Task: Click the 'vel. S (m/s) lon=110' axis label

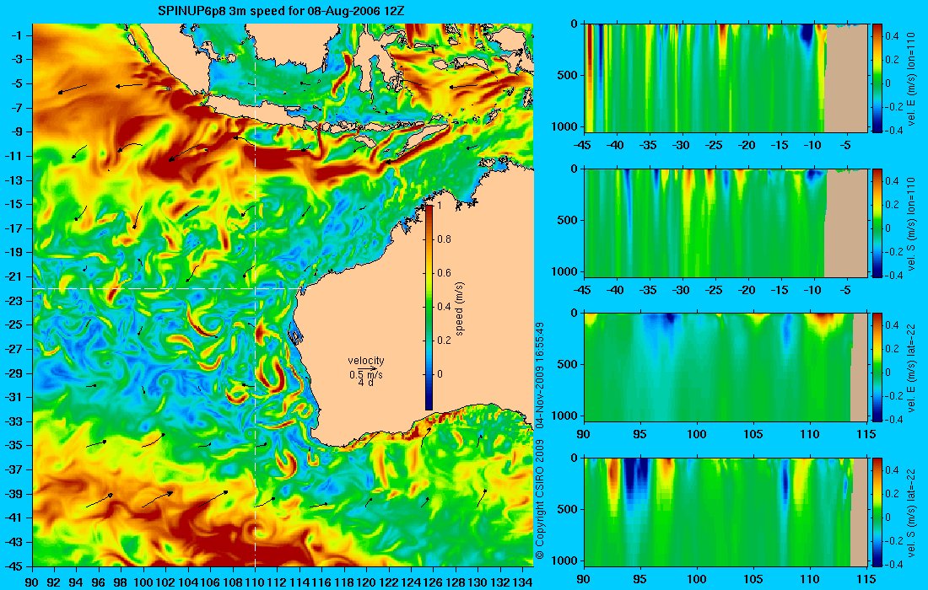Action: (x=911, y=223)
